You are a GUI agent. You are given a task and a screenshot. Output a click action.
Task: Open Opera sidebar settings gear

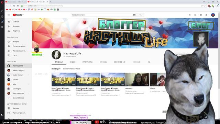[2, 27]
